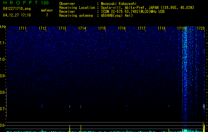The height and width of the screenshot is (132, 208).
Task: Click the 1.1 frequency axis label
Action: point(2,43)
